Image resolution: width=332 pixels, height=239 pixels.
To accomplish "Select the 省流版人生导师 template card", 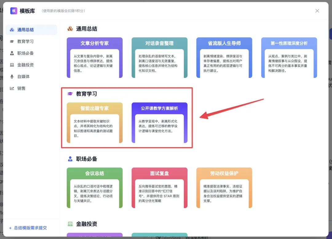I will coord(224,58).
